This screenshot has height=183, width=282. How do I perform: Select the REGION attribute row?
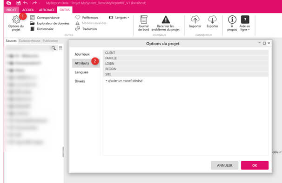coord(186,69)
